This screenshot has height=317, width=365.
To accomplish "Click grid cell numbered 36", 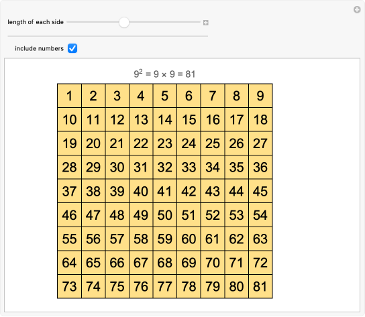I will (x=260, y=168).
